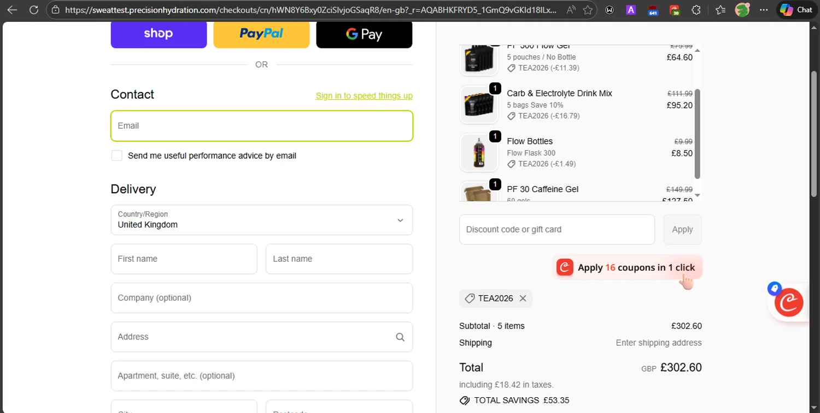
Task: Focus the Company (optional) field
Action: (262, 298)
